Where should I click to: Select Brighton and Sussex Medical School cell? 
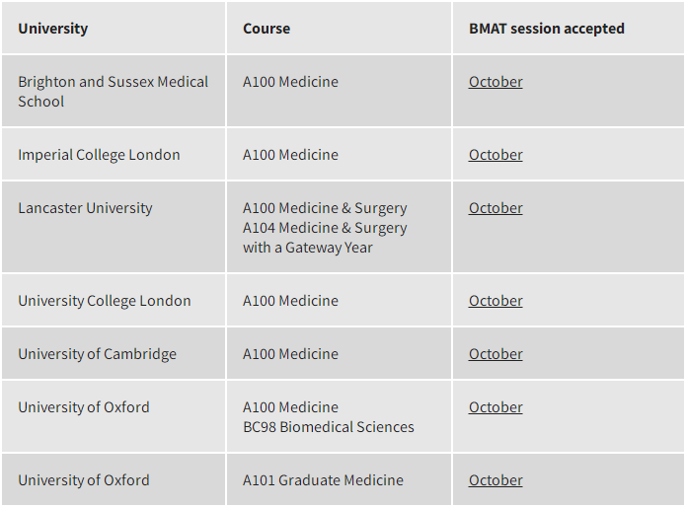113,92
